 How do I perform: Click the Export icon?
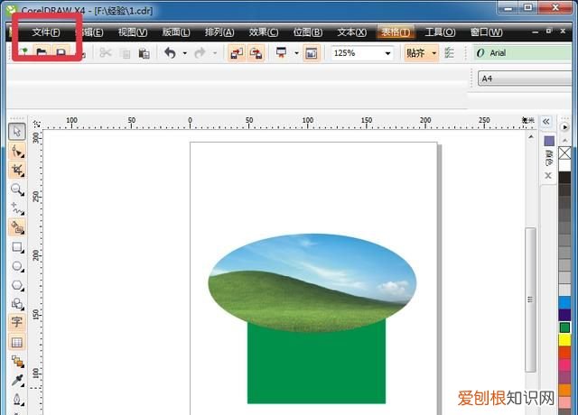pyautogui.click(x=256, y=53)
